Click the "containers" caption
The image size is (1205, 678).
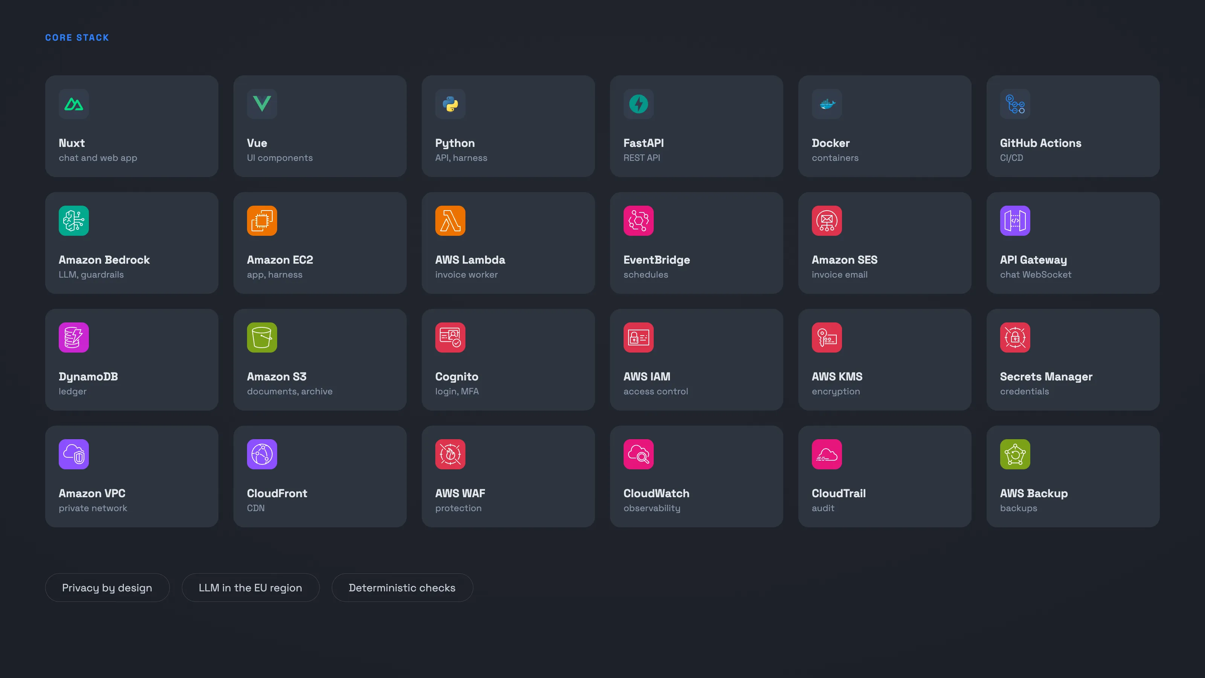(x=835, y=158)
